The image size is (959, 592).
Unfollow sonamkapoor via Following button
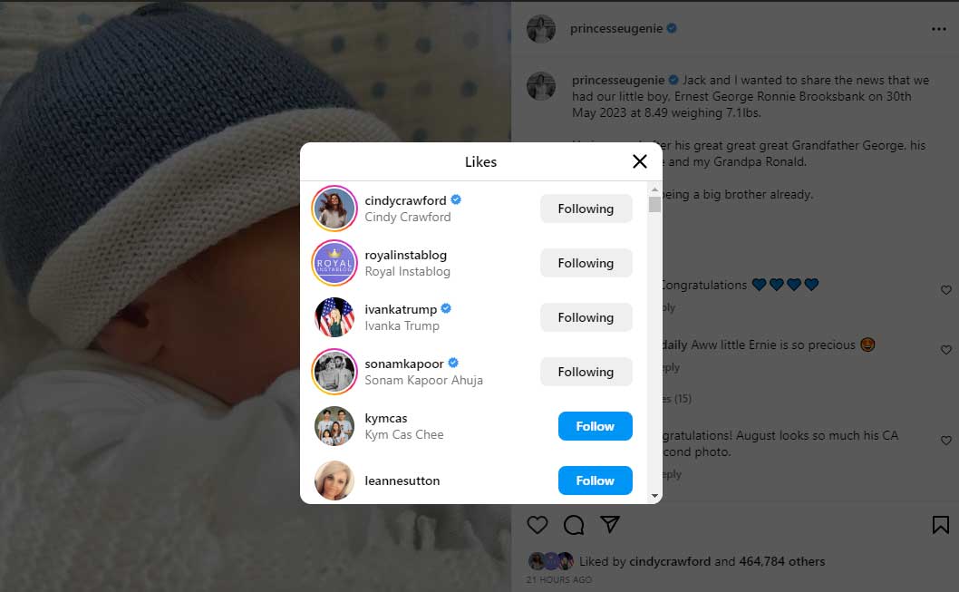tap(586, 372)
